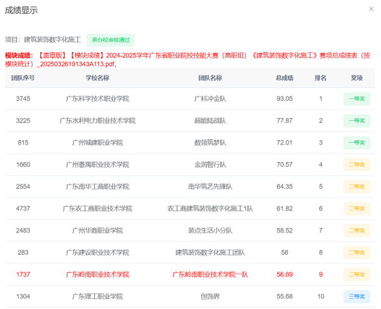Select team number 815
The width and height of the screenshot is (381, 309).
[x=23, y=143]
